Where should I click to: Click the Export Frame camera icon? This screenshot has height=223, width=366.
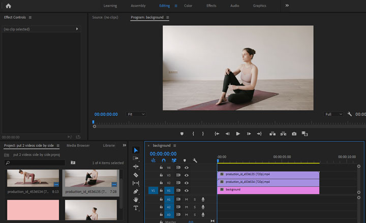[294, 134]
